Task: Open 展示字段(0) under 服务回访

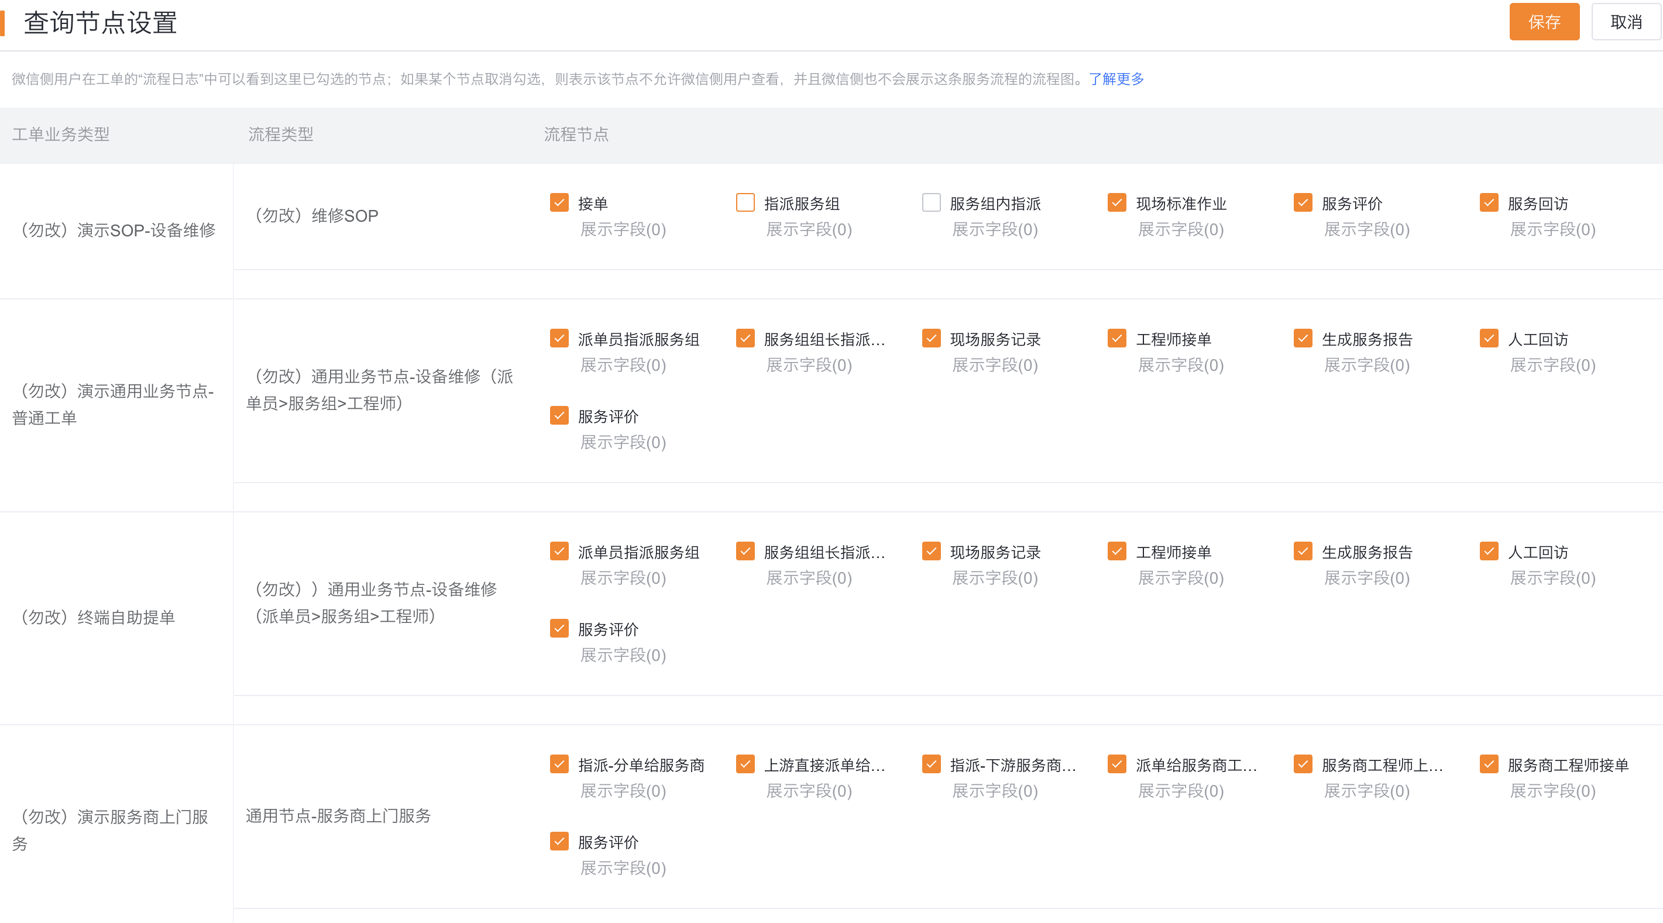Action: click(1552, 229)
